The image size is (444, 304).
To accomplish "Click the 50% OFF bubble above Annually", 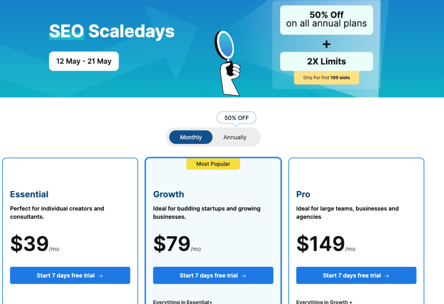I will coord(236,118).
